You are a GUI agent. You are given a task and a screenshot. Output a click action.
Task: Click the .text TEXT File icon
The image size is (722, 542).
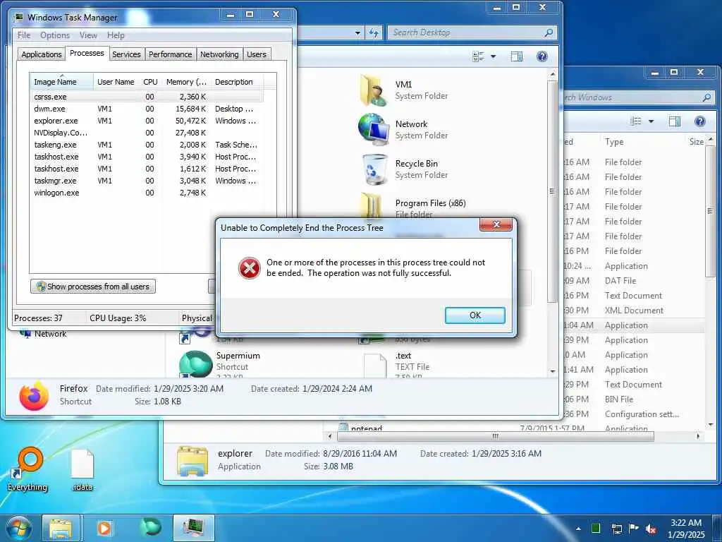(375, 365)
